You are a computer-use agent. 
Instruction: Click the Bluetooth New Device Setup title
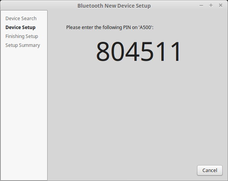coord(114,6)
